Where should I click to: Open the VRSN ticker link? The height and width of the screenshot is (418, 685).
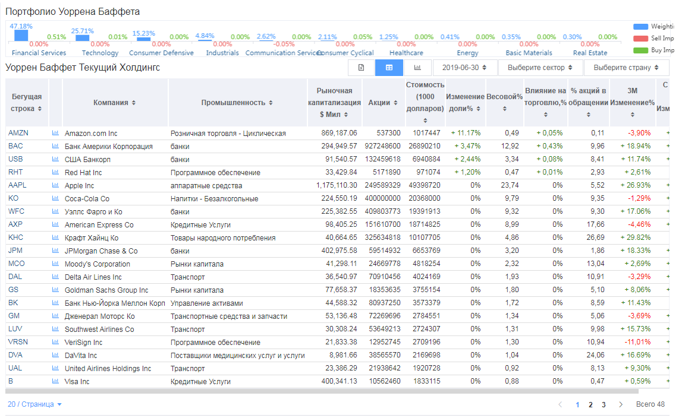click(18, 342)
